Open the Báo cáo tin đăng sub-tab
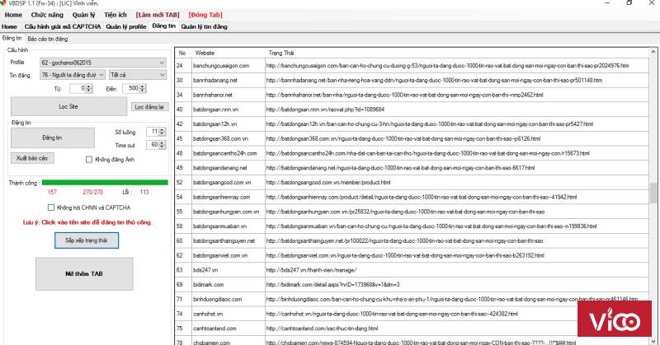The width and height of the screenshot is (660, 345). coord(48,39)
